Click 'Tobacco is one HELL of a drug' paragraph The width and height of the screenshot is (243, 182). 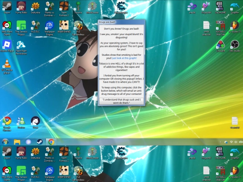pos(121,67)
